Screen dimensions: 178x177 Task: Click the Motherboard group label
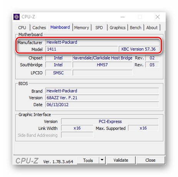tap(30, 34)
